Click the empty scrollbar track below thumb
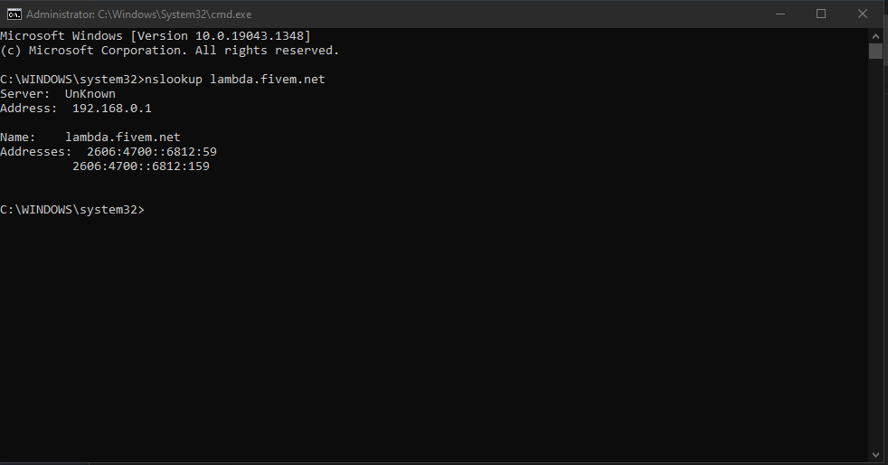Screen dimensions: 888x465 pos(875,255)
